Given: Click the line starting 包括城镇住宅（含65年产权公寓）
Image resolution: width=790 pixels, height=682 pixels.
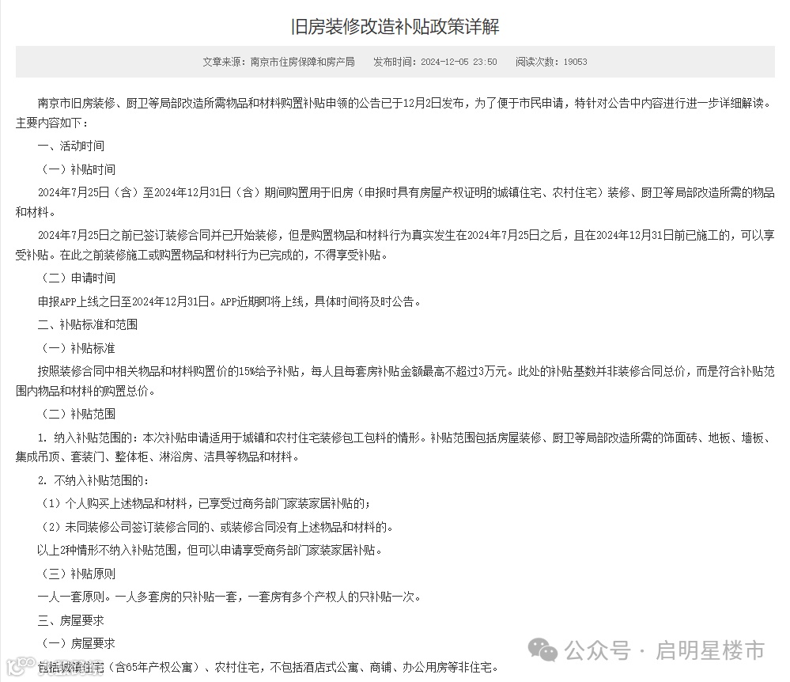Looking at the screenshot, I should click(x=269, y=668).
